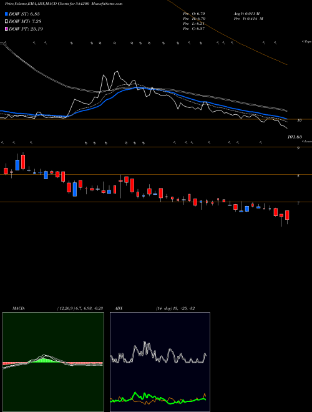Click the price axis label 8

click(x=298, y=176)
